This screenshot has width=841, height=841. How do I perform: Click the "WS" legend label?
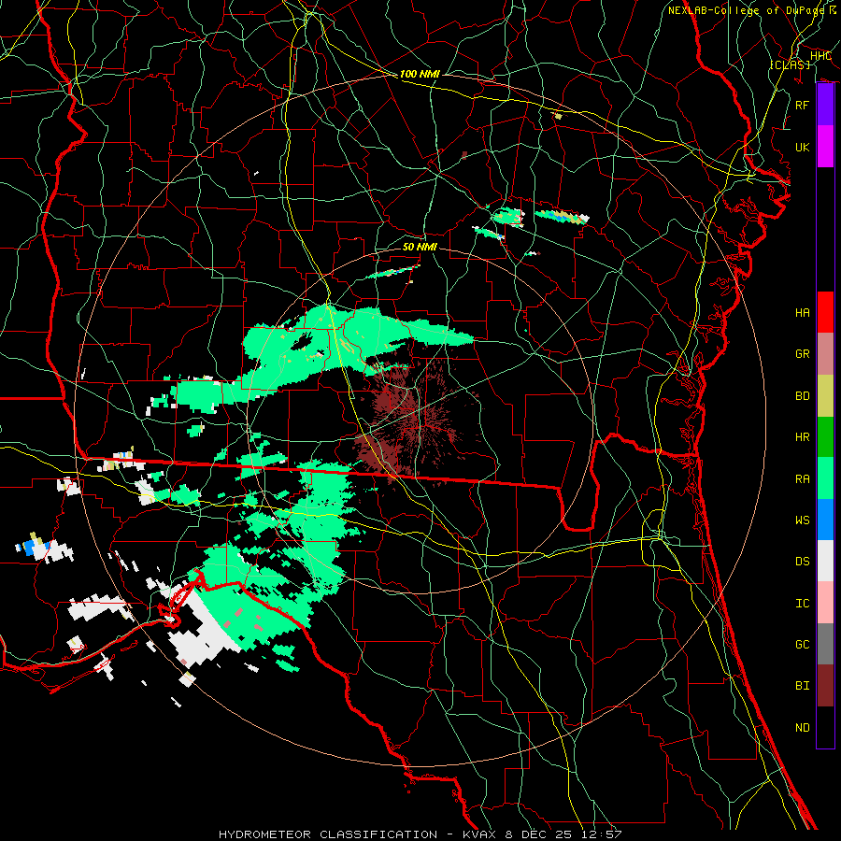pos(802,520)
